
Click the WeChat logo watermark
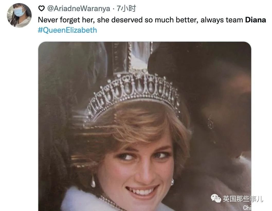click(x=216, y=198)
